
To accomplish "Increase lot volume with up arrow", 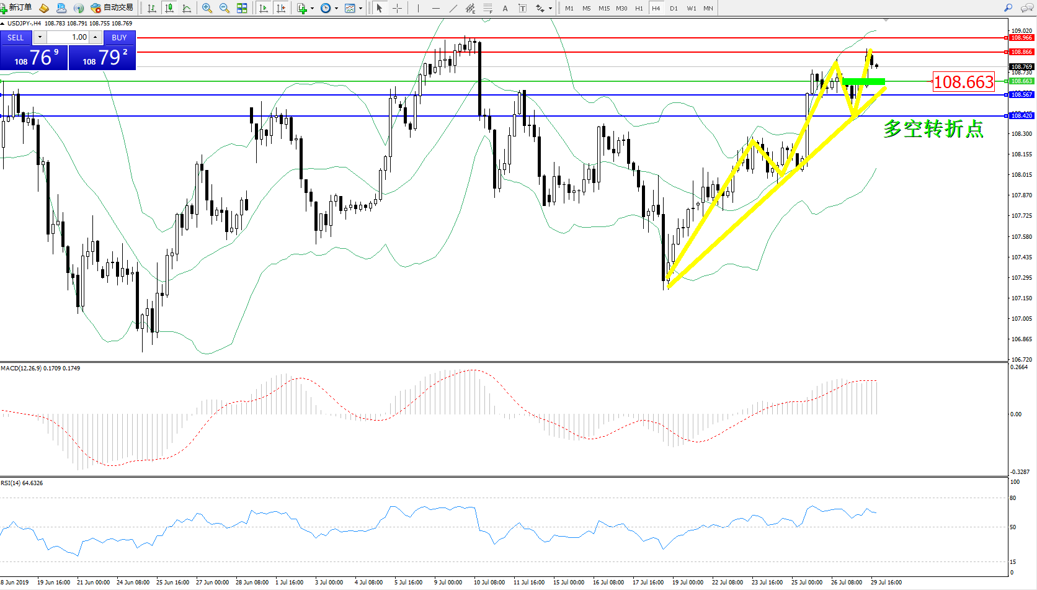I will (95, 37).
